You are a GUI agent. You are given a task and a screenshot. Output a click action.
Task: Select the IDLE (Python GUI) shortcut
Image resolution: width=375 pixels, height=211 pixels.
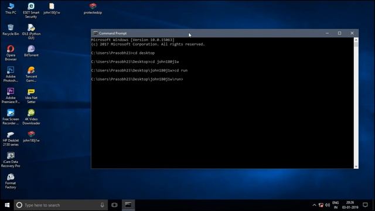[x=31, y=32]
